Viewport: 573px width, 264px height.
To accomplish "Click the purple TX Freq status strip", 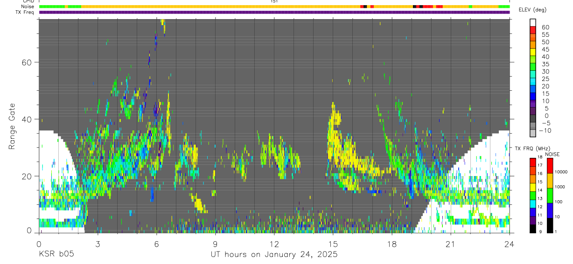I will pos(274,12).
